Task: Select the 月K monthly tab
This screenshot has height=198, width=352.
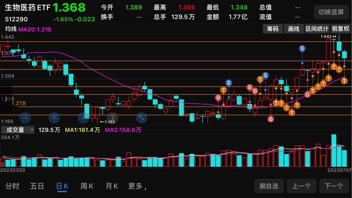Action: (112, 186)
